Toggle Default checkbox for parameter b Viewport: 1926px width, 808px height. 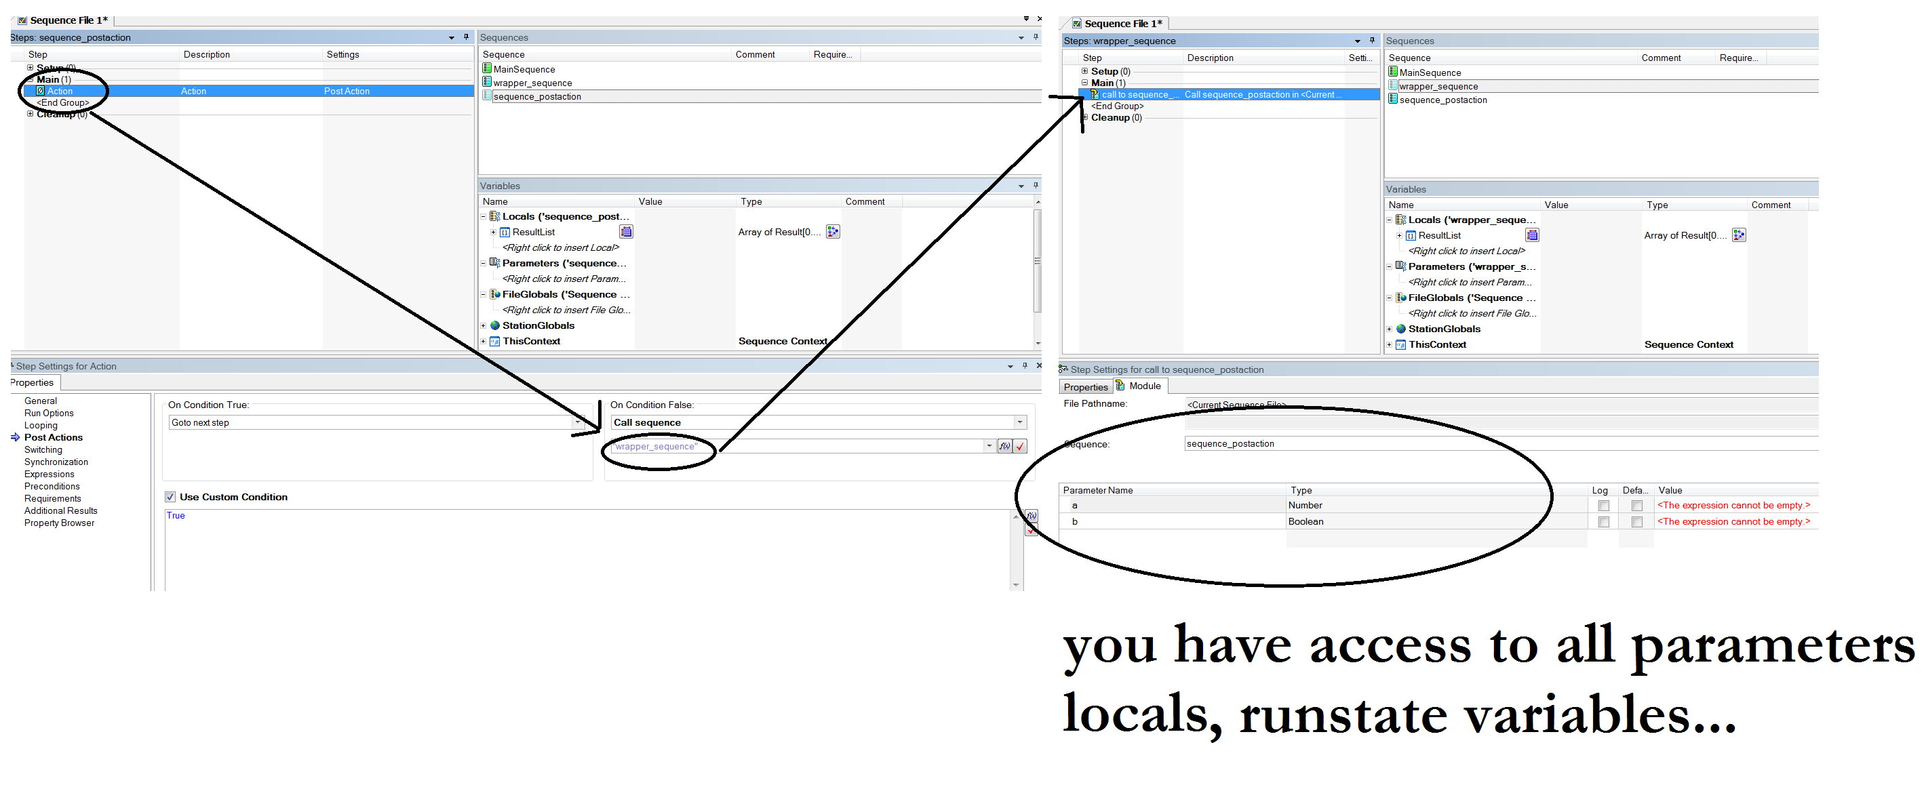click(x=1636, y=522)
